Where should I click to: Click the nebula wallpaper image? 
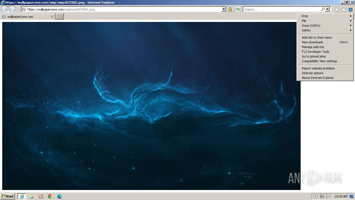151,106
